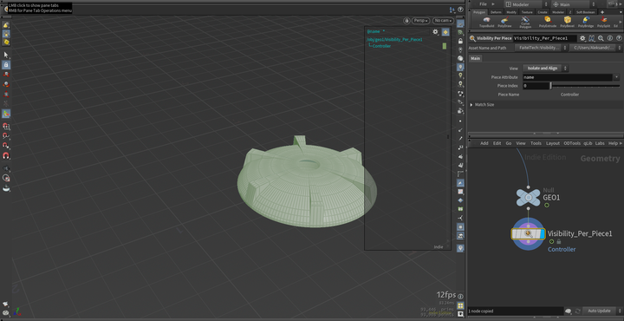
Task: Open the Persp viewport dropdown
Action: (x=421, y=20)
